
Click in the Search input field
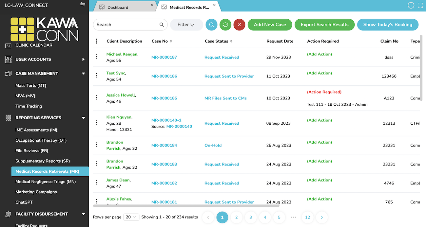coord(127,25)
